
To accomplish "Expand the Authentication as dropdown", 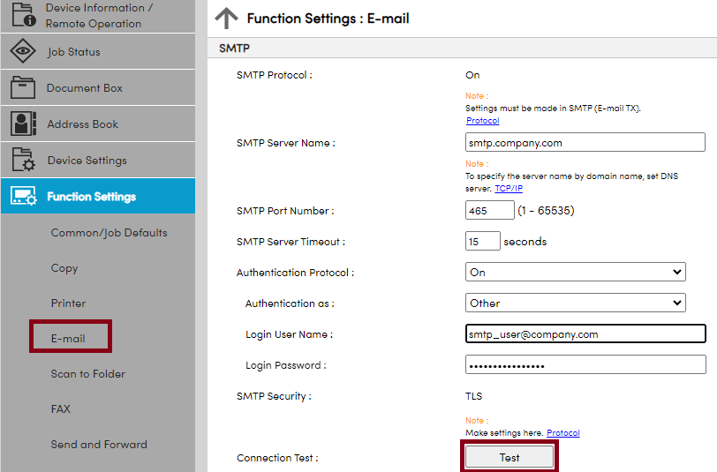I will [x=575, y=303].
